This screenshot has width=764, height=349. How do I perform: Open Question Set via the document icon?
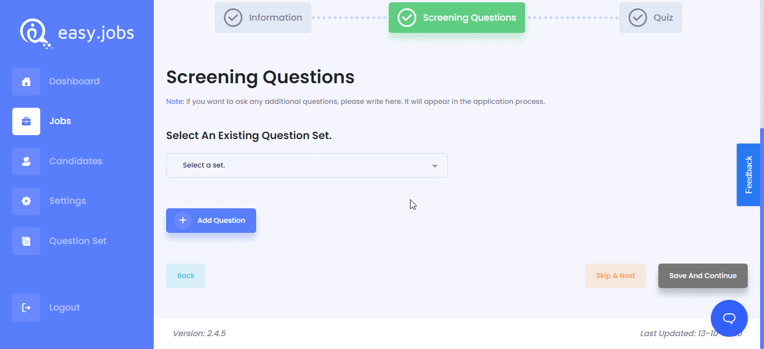[26, 241]
